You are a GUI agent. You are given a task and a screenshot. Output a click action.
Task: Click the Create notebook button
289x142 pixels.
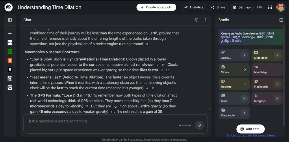[x=156, y=7]
